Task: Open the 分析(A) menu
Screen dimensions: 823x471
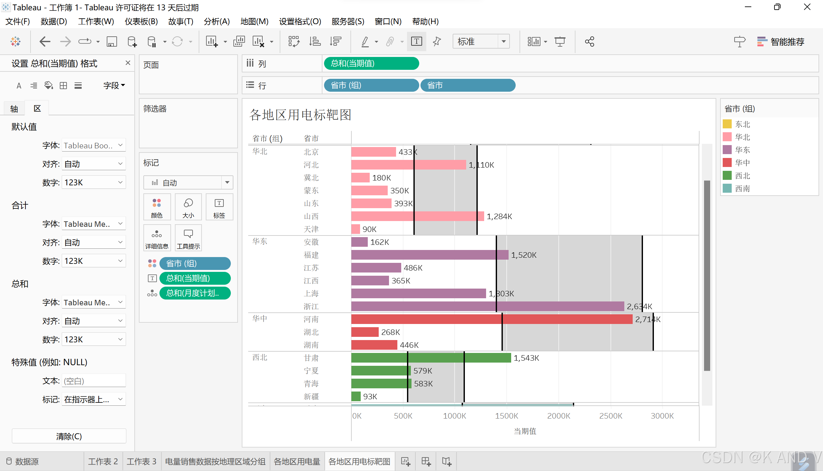Action: (217, 21)
